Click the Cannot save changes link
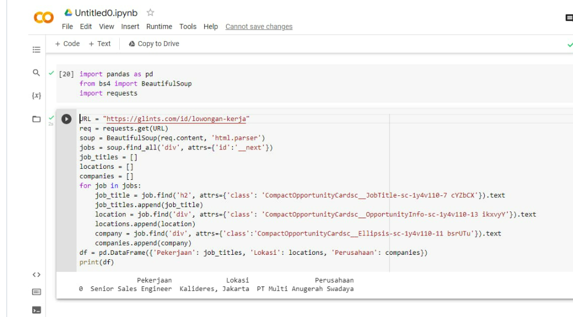Screen dimensions: 573x317 [x=258, y=27]
